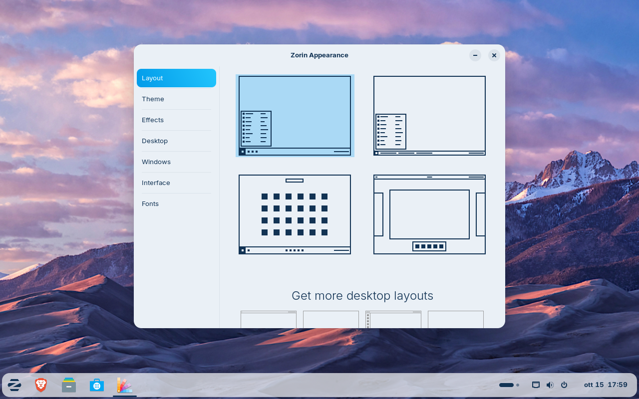Open the Files manager from the taskbar

coord(69,385)
